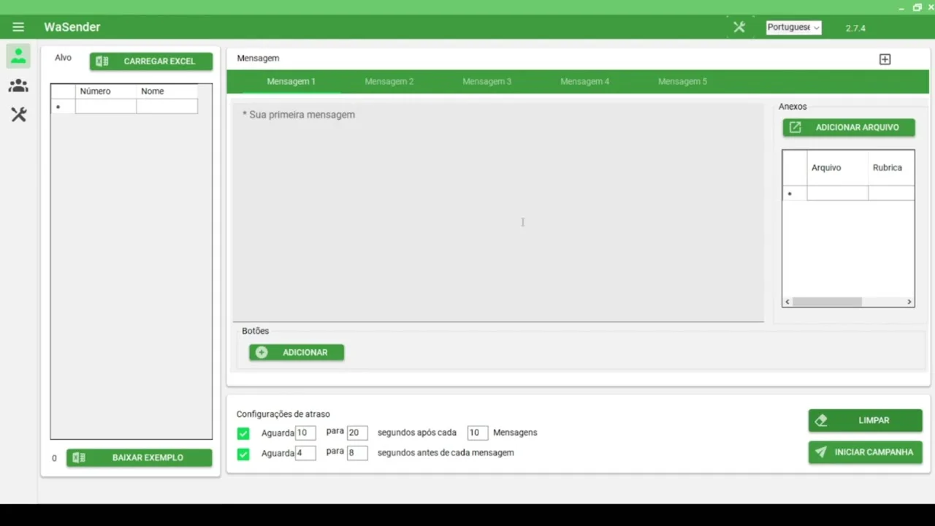
Task: Disable the delay after each messages checkbox
Action: (243, 433)
